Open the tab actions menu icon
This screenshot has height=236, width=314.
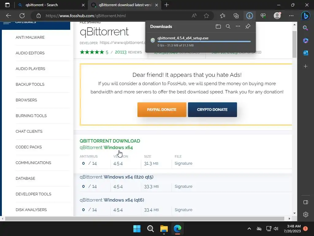pyautogui.click(x=7, y=5)
